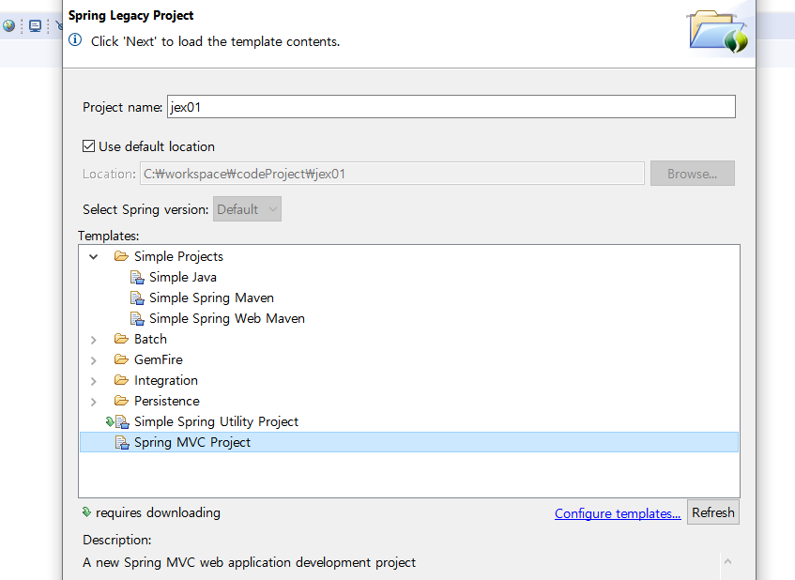Select the Batch tree item label
795x580 pixels.
[150, 339]
